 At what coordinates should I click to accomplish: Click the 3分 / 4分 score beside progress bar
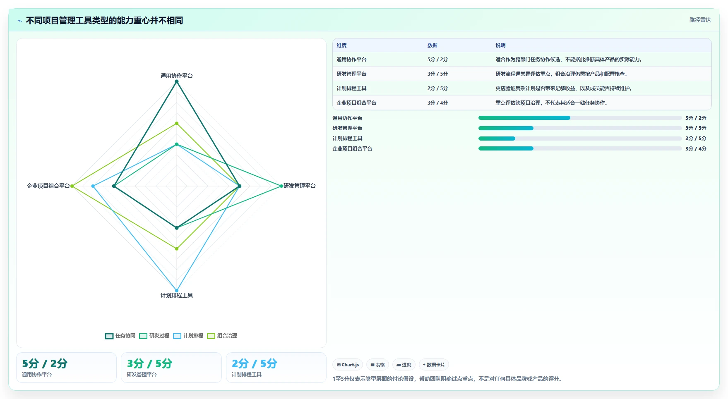696,148
